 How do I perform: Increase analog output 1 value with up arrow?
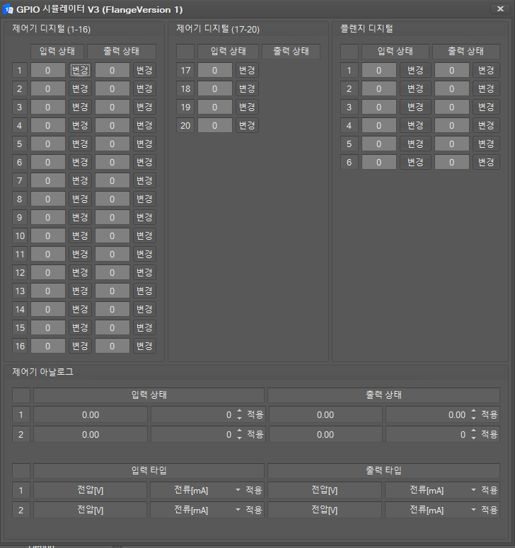click(x=473, y=412)
